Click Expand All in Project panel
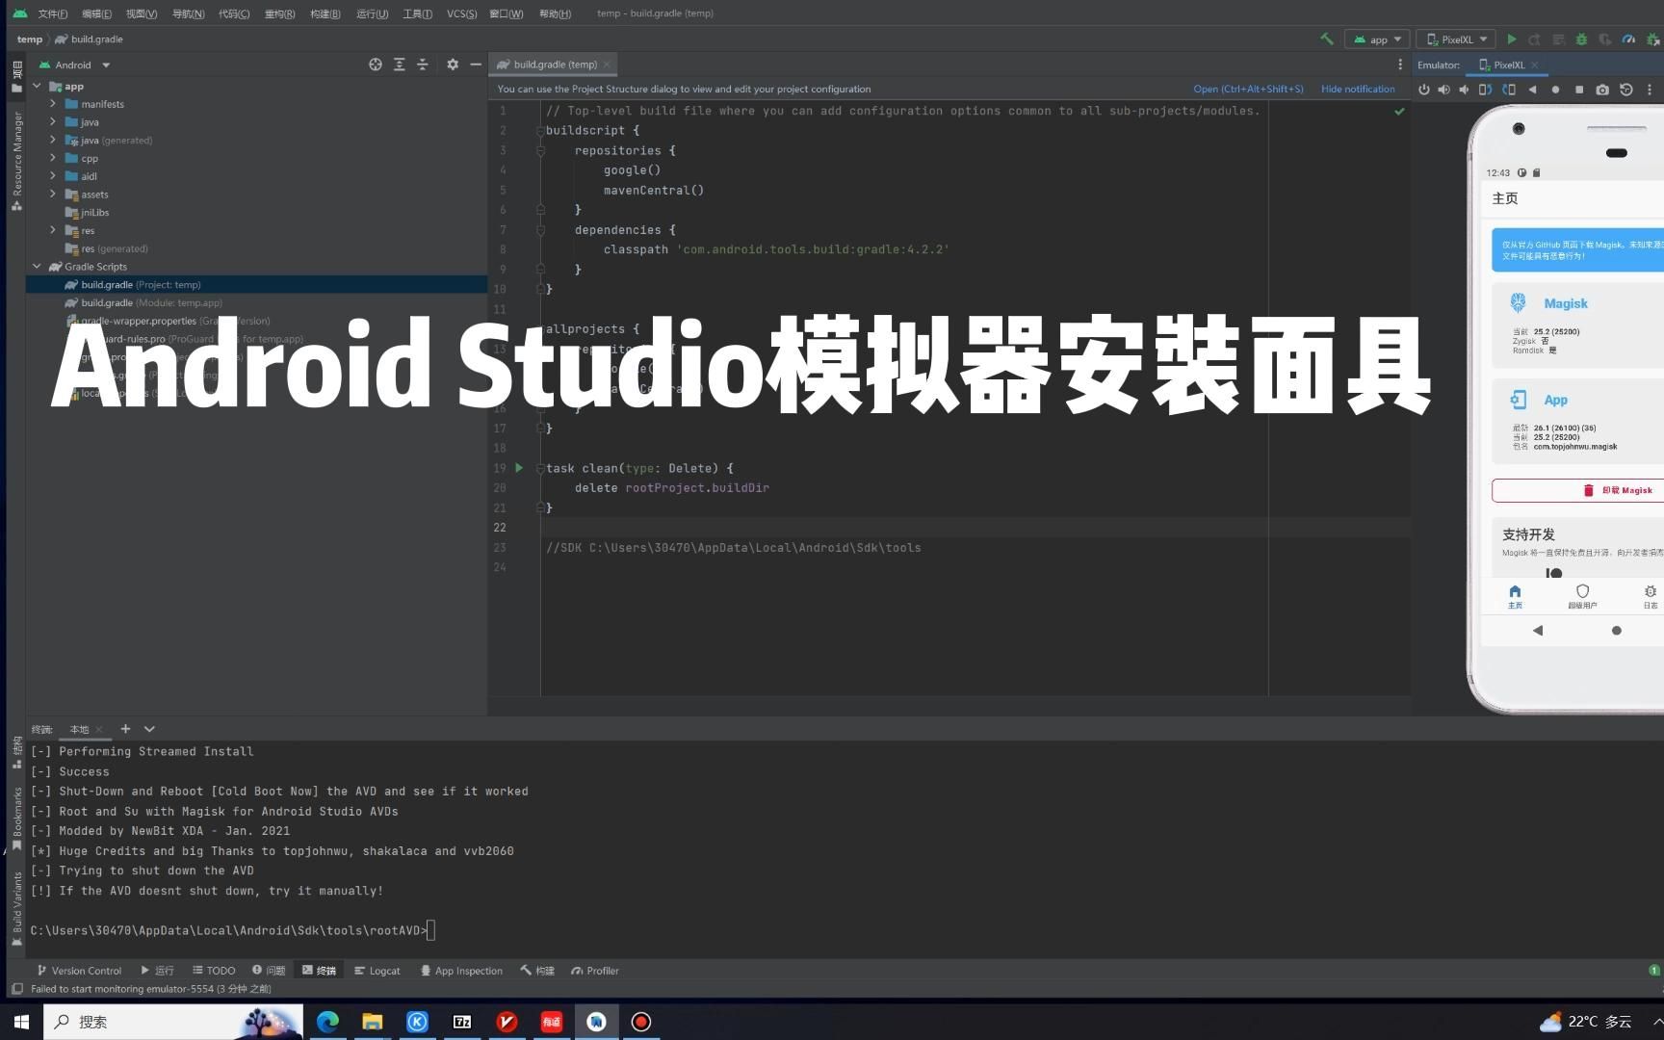The image size is (1664, 1040). (400, 65)
